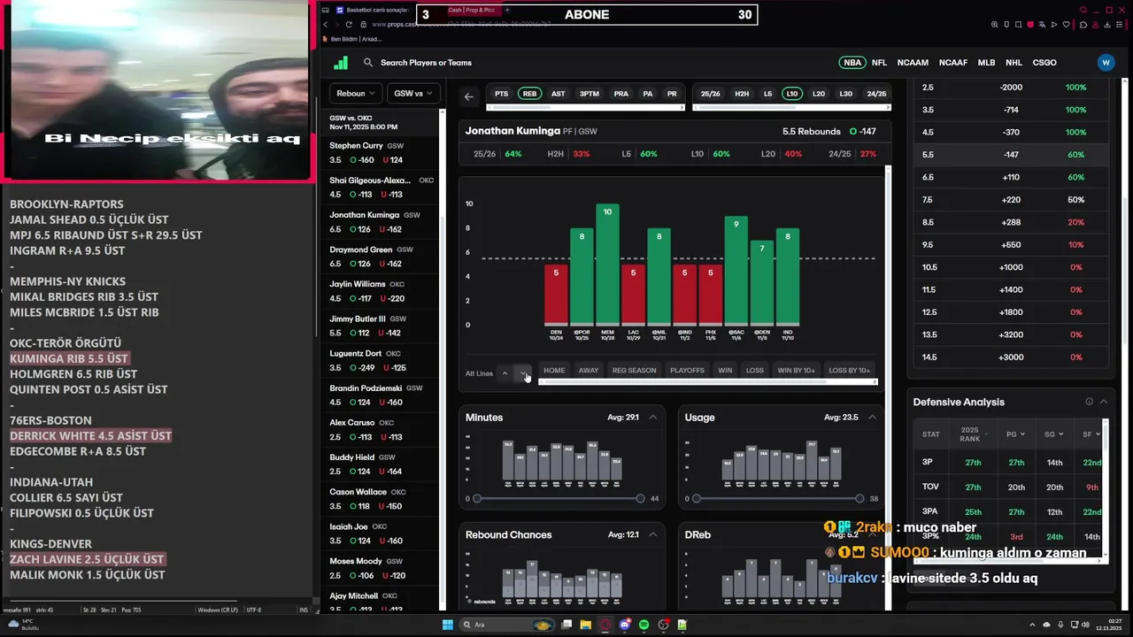This screenshot has width=1133, height=637.
Task: Click the Search Players or Teams field
Action: (x=426, y=63)
